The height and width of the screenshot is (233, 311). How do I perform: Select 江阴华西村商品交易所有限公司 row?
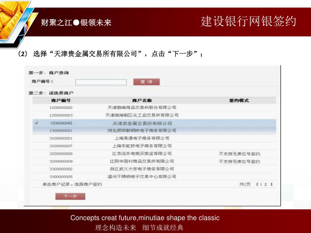pos(154,161)
